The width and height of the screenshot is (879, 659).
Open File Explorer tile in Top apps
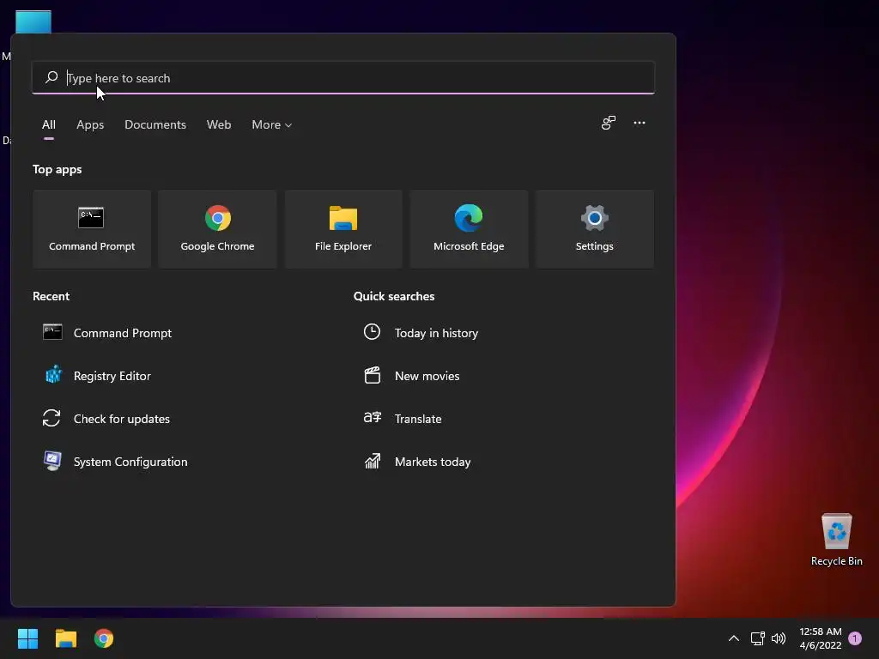[x=343, y=228]
